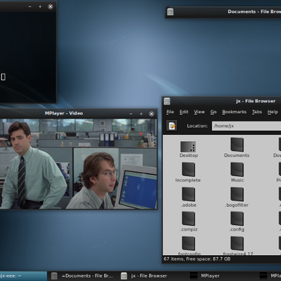The height and width of the screenshot is (281, 281).
Task: Click Documents File Browser window menu icon
Action: click(x=170, y=12)
